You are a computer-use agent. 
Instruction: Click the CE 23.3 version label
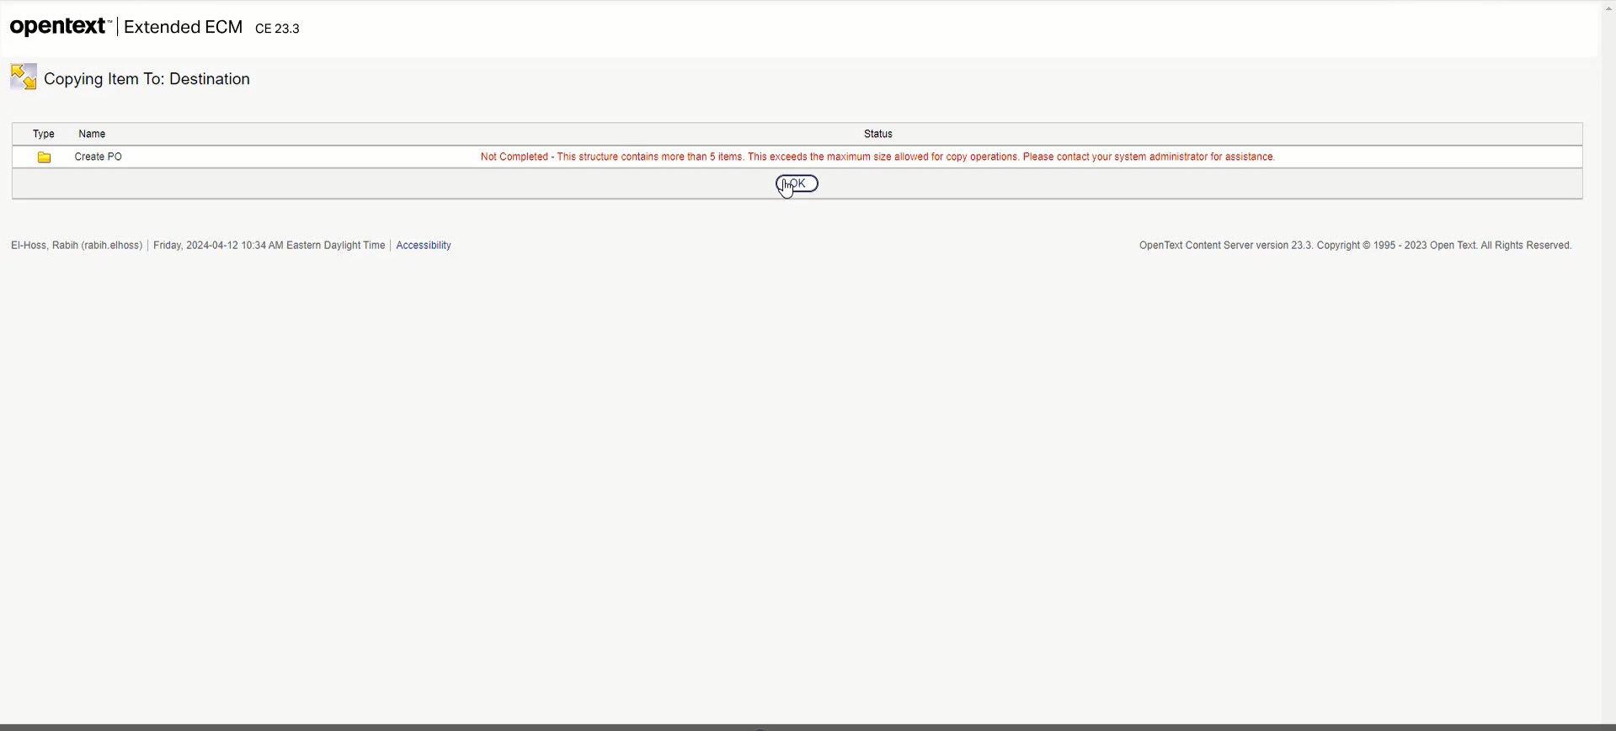(277, 29)
